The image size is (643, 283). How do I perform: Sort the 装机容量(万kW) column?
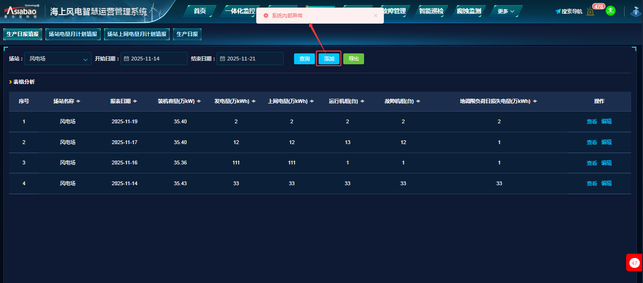pos(199,102)
